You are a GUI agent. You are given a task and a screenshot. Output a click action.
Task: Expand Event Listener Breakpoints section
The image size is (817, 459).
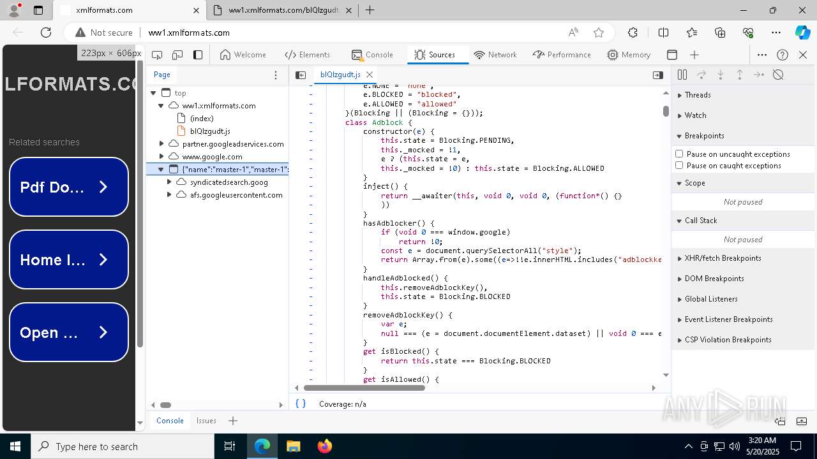(744, 319)
